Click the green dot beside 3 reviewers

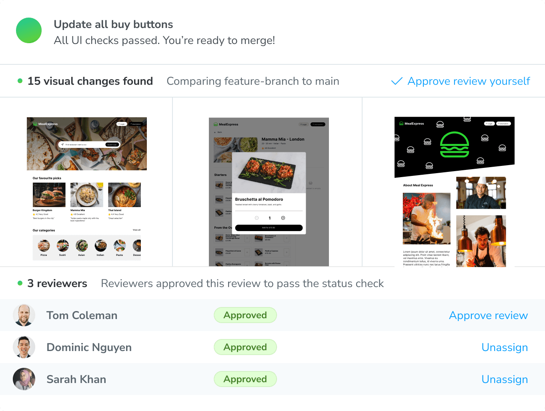tap(20, 283)
